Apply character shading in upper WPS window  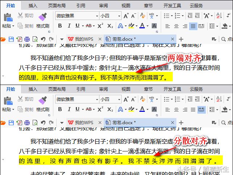(x=154, y=26)
